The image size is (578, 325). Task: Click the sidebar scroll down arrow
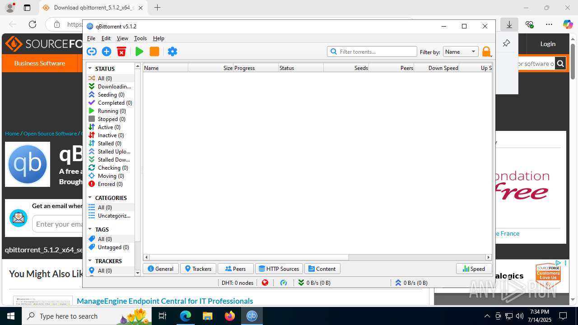pyautogui.click(x=138, y=273)
